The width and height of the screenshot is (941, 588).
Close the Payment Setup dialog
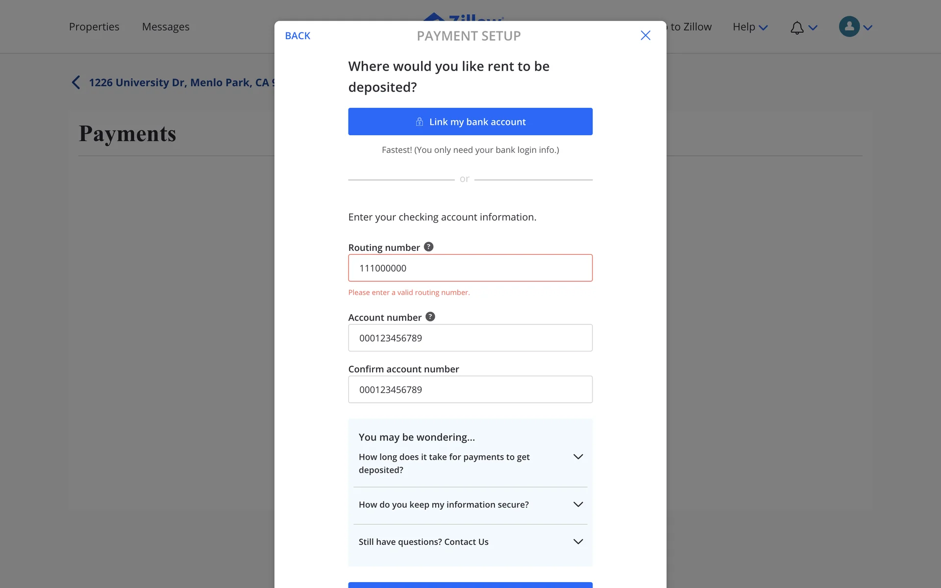click(x=645, y=35)
